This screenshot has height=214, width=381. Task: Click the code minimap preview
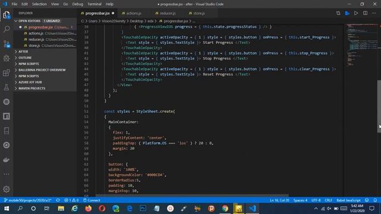361,45
